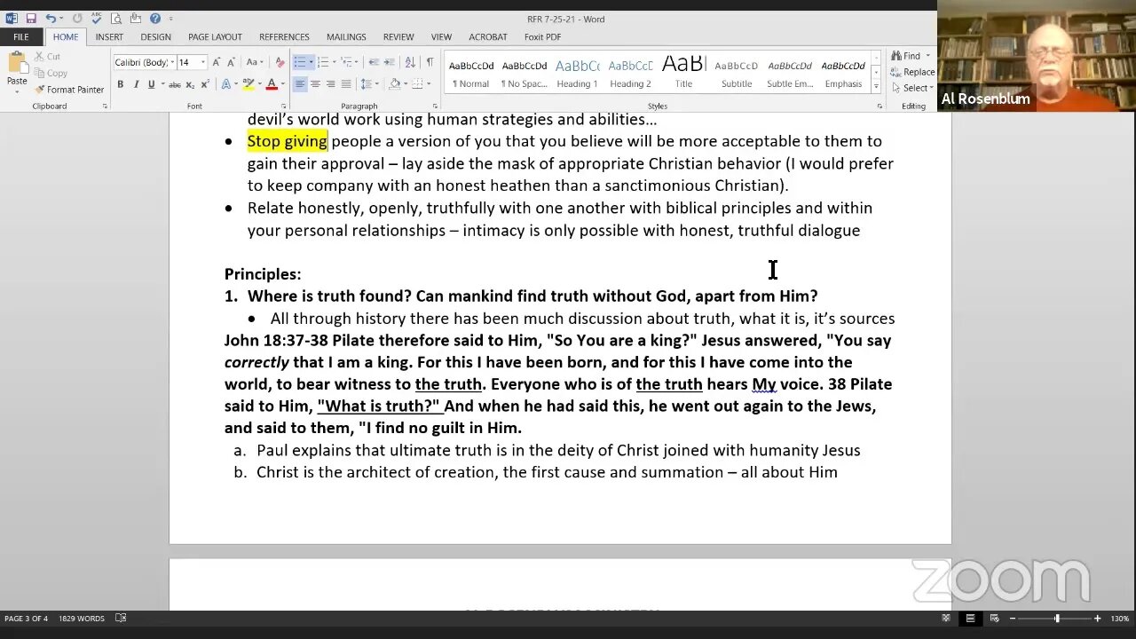
Task: Apply subscript formatting
Action: 191,84
